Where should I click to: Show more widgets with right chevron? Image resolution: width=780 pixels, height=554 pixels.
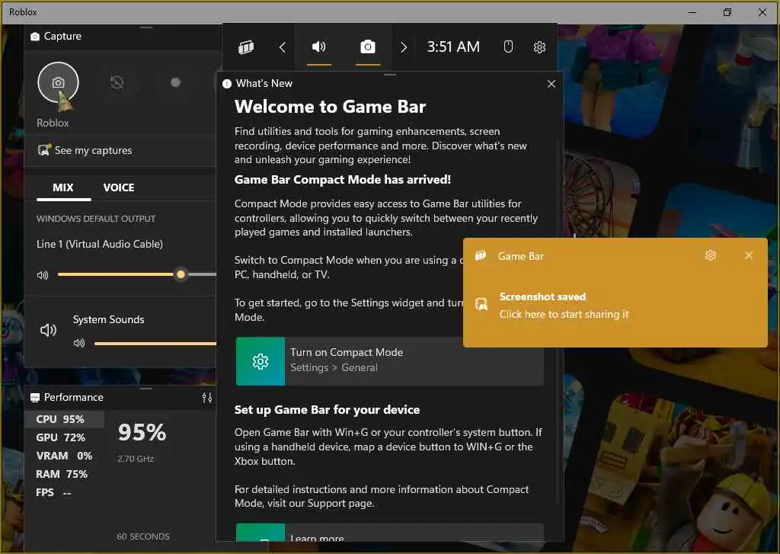404,47
